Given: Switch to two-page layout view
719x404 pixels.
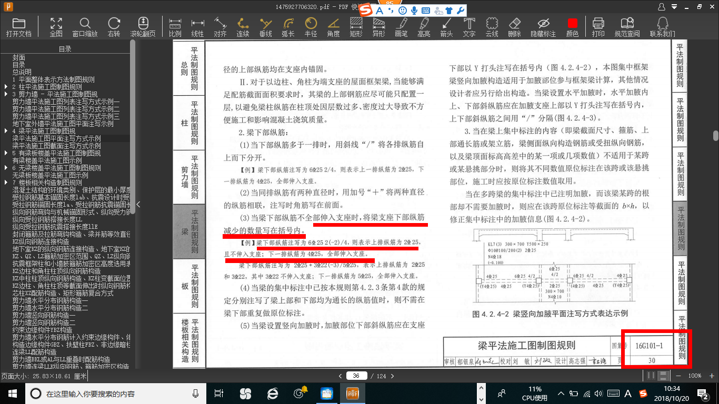Looking at the screenshot, I should pos(652,376).
